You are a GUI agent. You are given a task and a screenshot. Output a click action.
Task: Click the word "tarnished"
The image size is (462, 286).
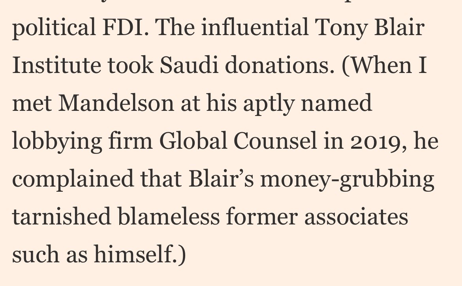tap(61, 216)
